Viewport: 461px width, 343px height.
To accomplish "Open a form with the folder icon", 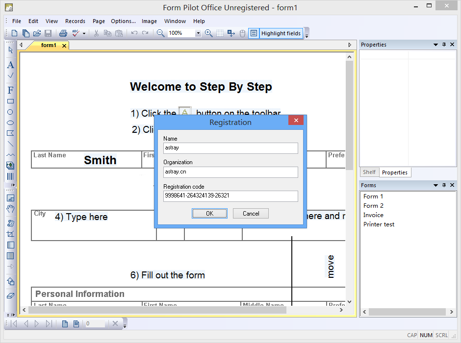I will 37,33.
